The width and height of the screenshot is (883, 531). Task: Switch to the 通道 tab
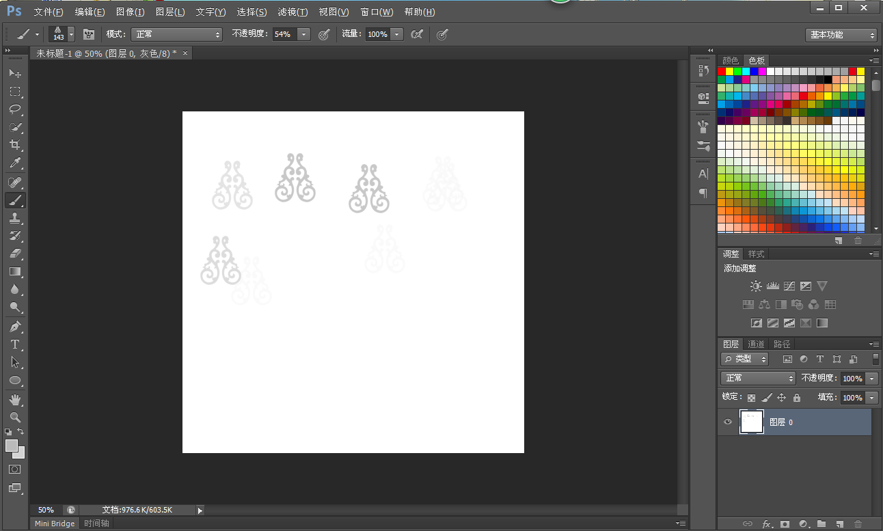pyautogui.click(x=756, y=344)
